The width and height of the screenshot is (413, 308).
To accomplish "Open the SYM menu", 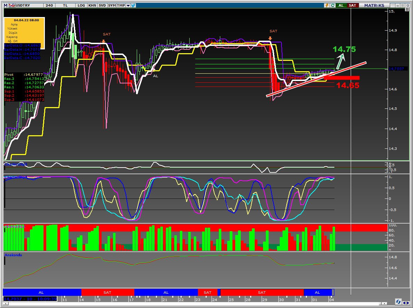I will click(x=112, y=5).
